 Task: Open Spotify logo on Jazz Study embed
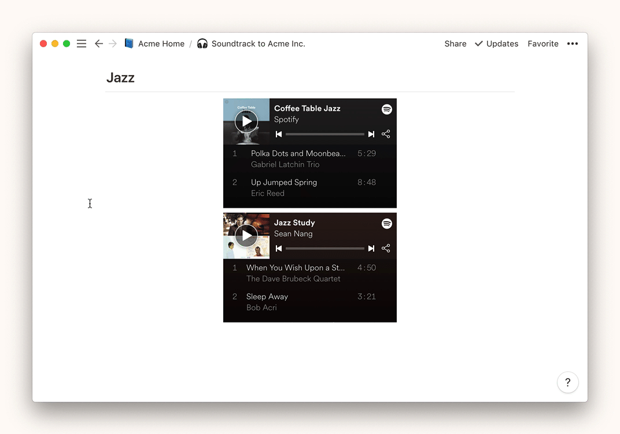[387, 223]
